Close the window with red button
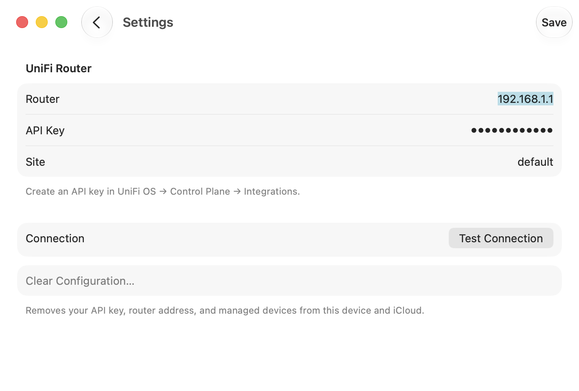579x391 pixels. click(x=22, y=22)
